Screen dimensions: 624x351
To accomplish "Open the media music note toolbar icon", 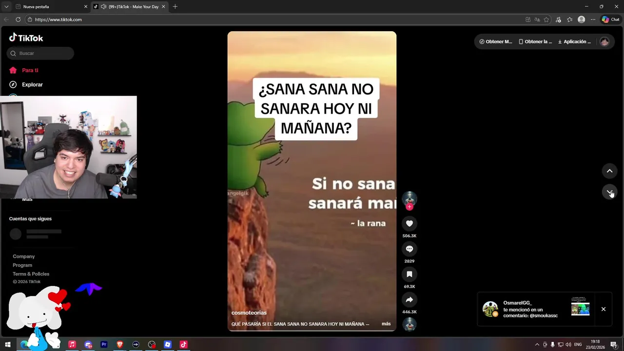I will tap(558, 19).
